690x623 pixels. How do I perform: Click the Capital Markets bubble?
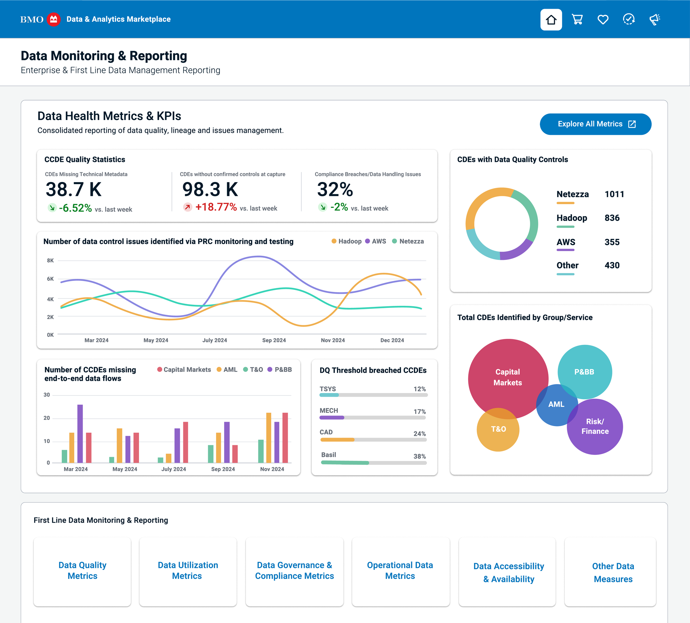click(507, 378)
